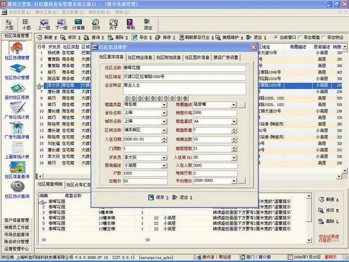The width and height of the screenshot is (349, 262).
Task: Open the 社区图片信息 tab
Action: [x=197, y=58]
